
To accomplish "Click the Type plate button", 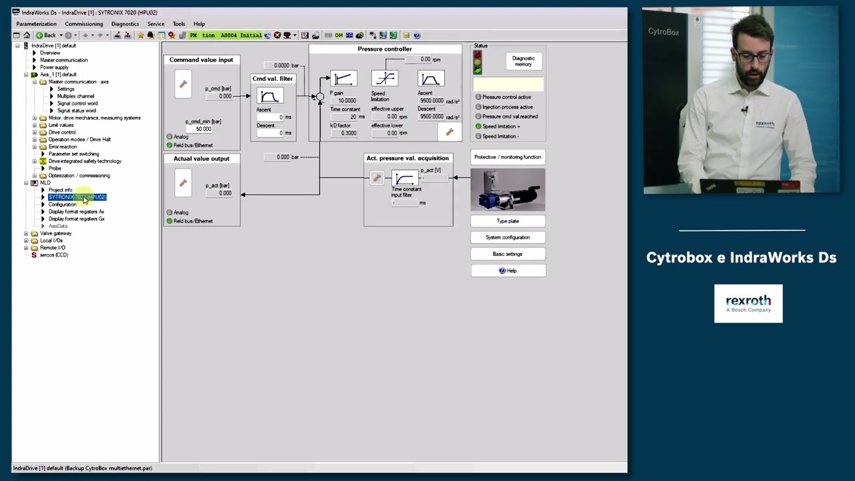I will pyautogui.click(x=508, y=221).
